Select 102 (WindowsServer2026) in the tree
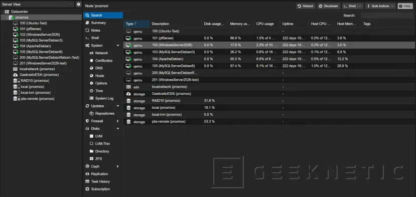 (40, 35)
